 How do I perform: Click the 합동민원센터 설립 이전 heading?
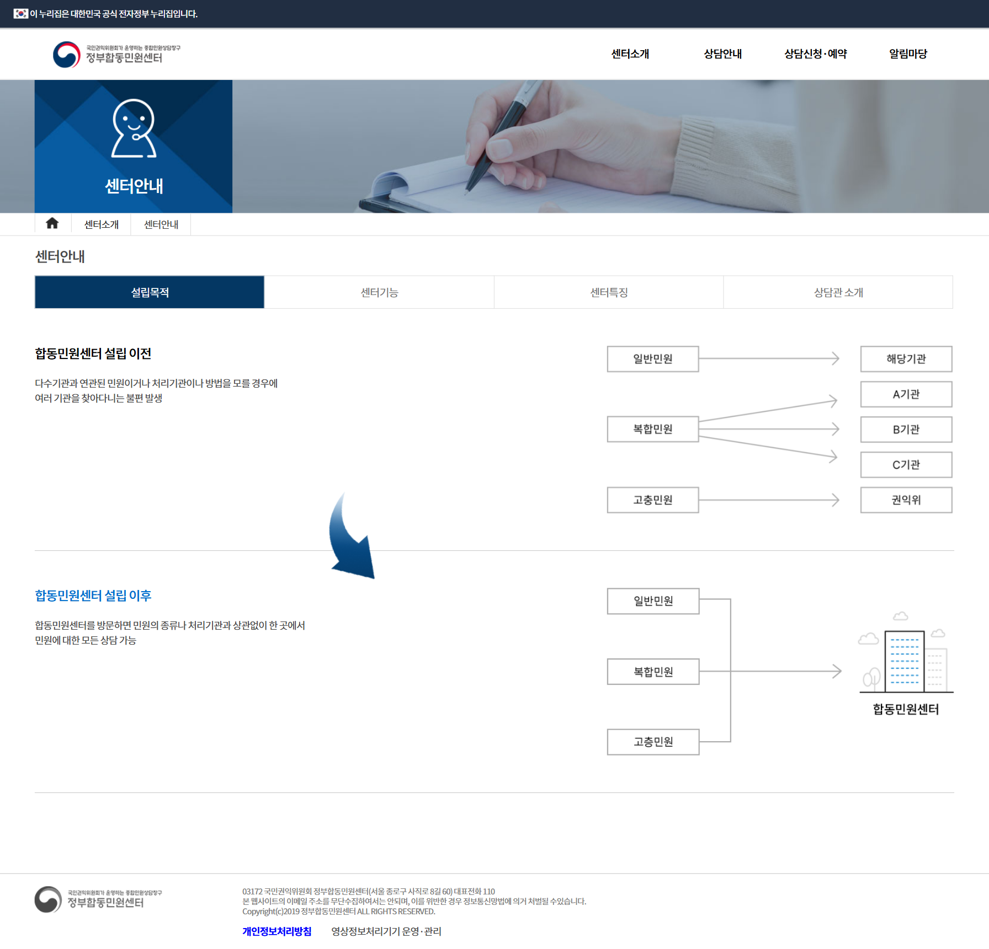pyautogui.click(x=93, y=353)
